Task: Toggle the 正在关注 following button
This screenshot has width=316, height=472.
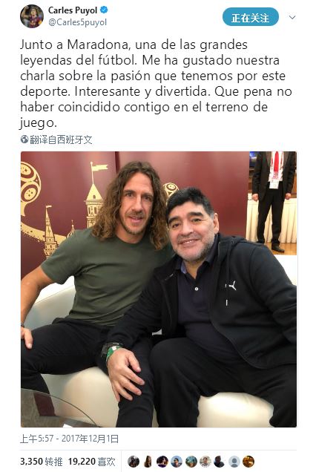Action: [251, 17]
